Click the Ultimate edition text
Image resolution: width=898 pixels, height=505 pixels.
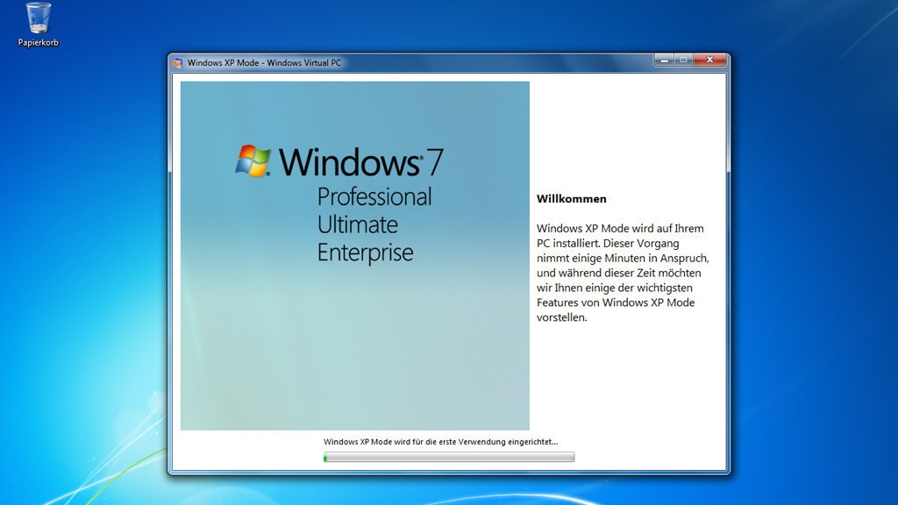(x=357, y=224)
